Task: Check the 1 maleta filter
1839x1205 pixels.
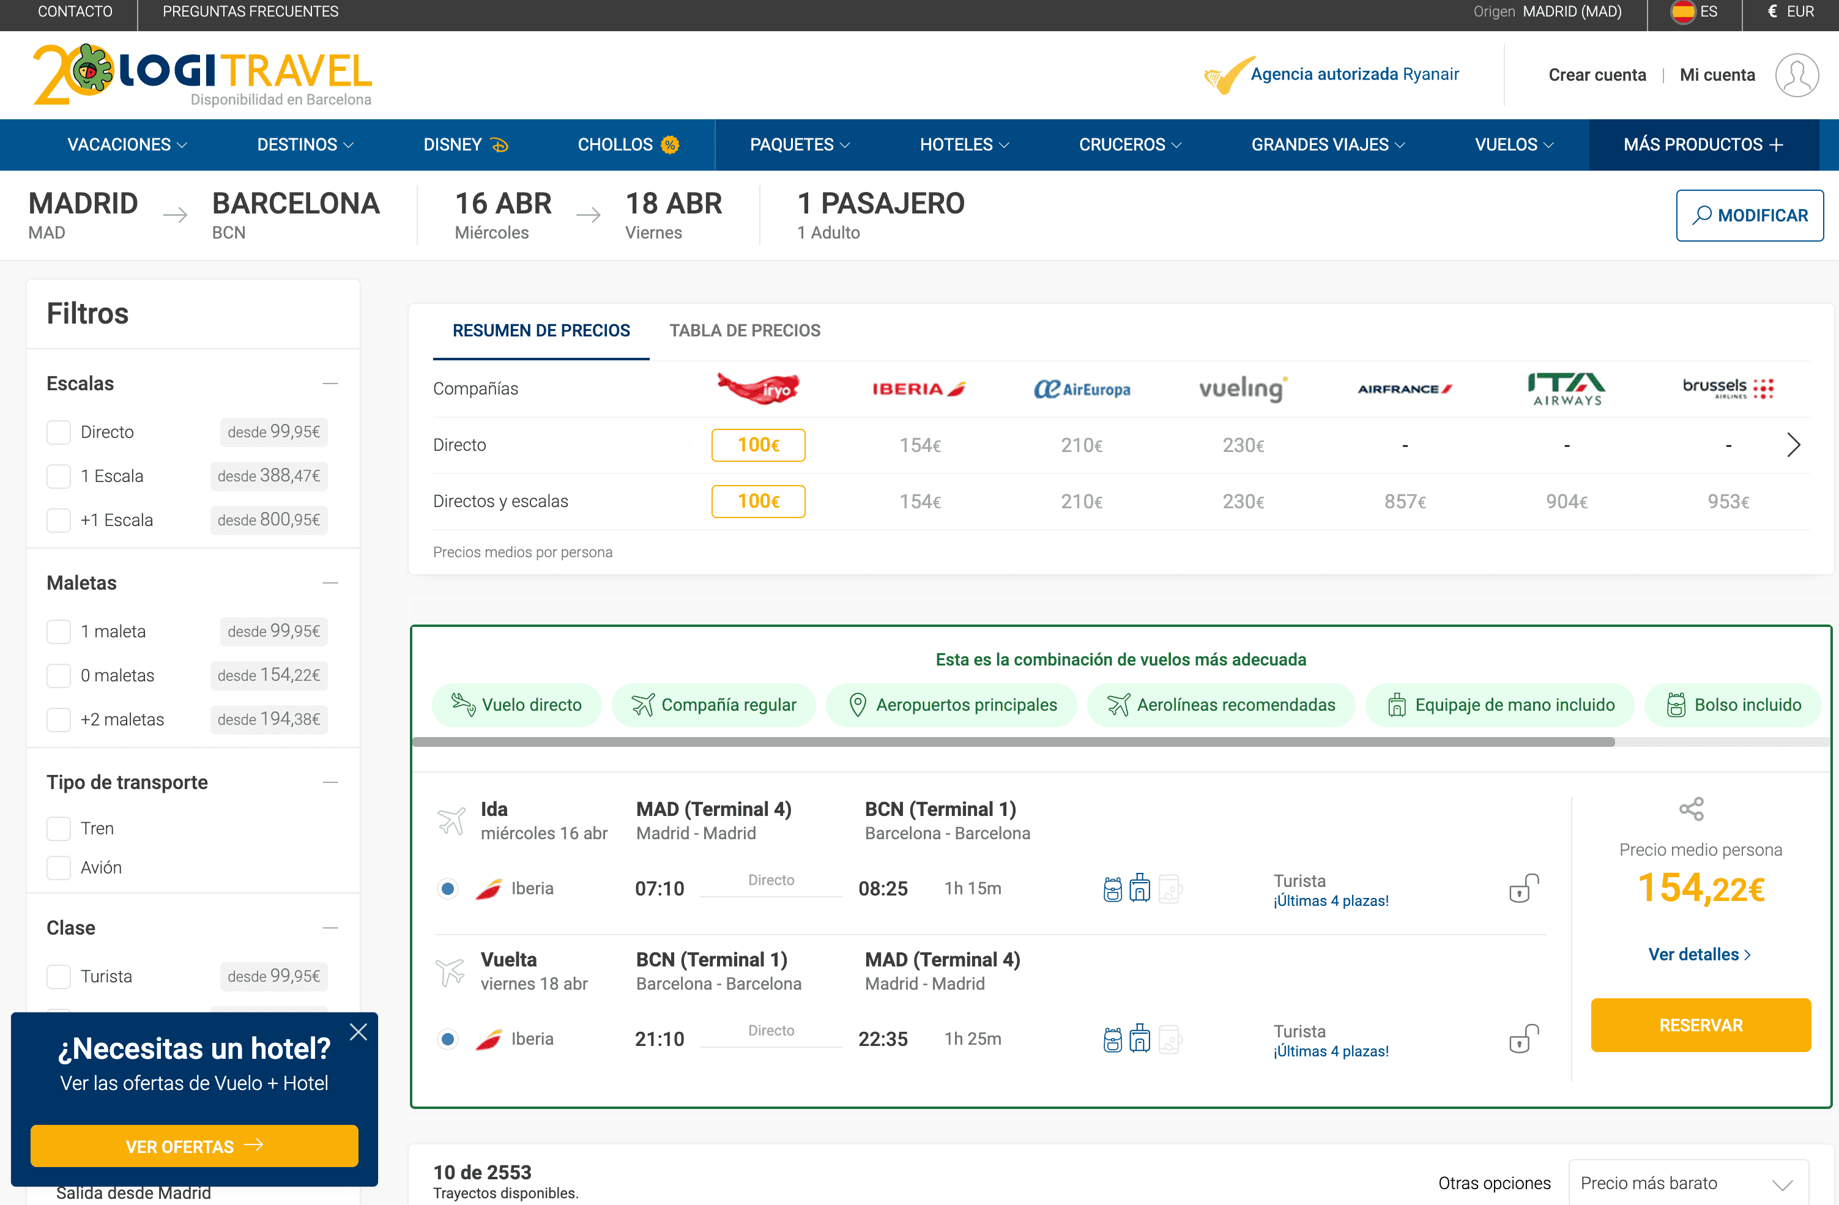Action: (59, 631)
